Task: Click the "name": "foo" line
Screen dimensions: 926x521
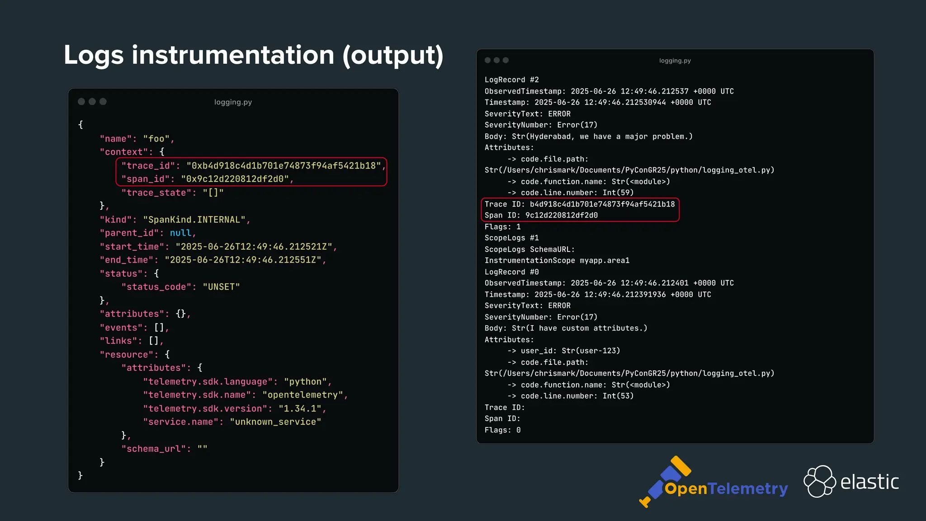Action: tap(137, 139)
